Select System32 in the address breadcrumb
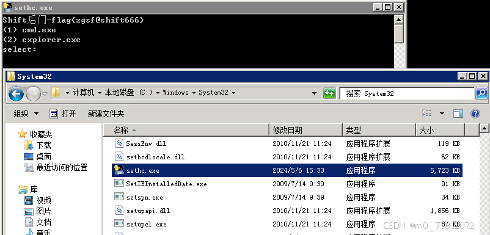The image size is (490, 235). tap(213, 93)
